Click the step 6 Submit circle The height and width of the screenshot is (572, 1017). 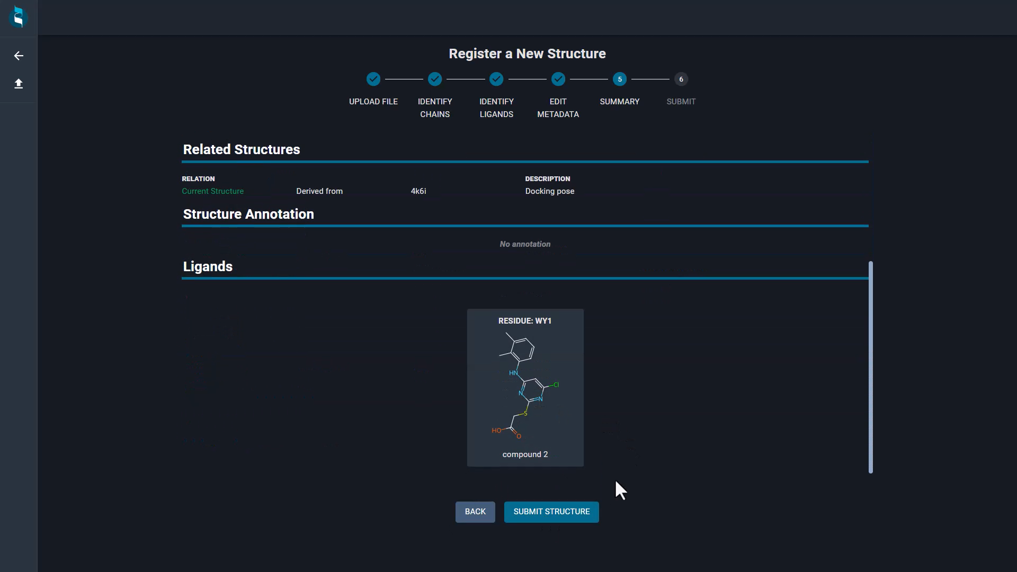tap(681, 79)
